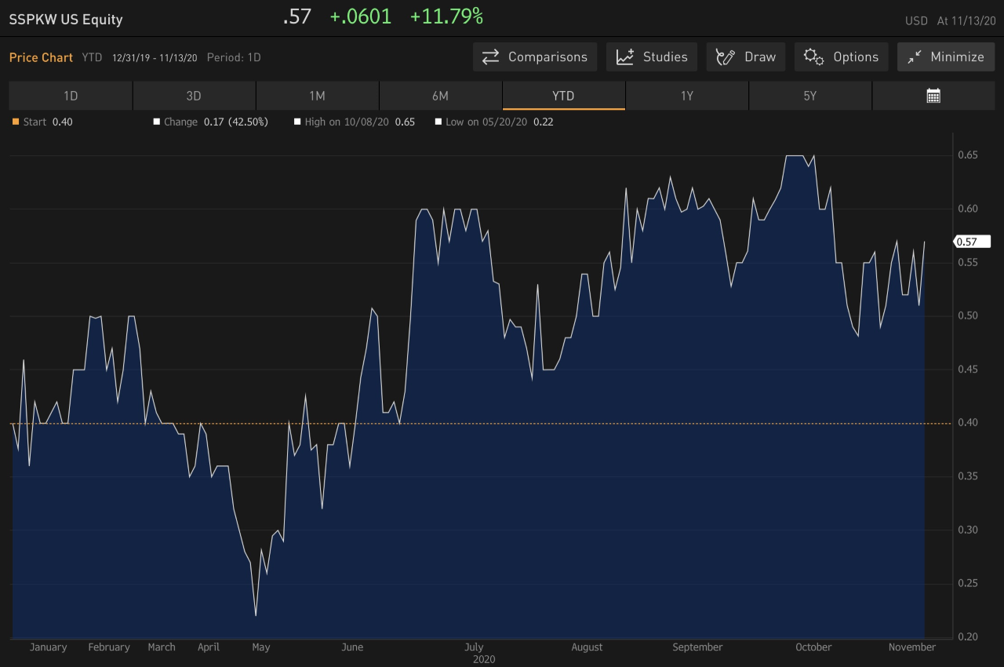Click the Low value 0.22 readout

point(544,122)
